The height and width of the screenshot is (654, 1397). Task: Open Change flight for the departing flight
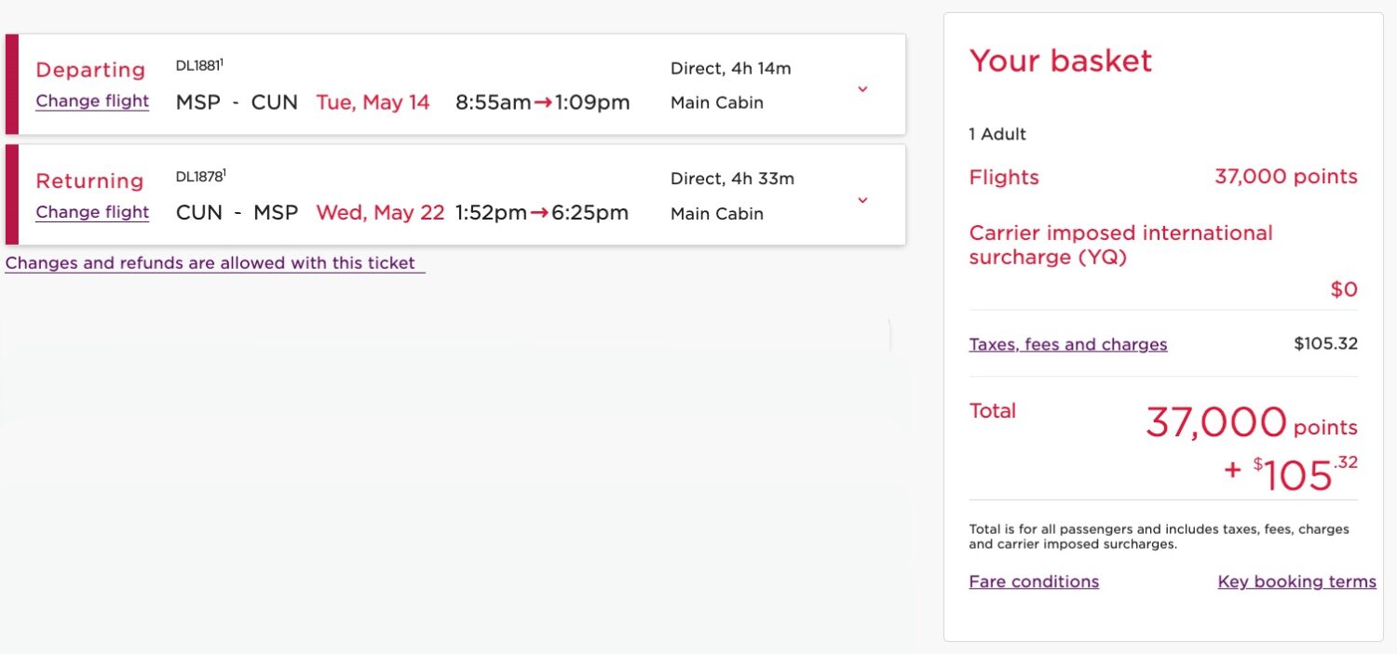pyautogui.click(x=91, y=101)
